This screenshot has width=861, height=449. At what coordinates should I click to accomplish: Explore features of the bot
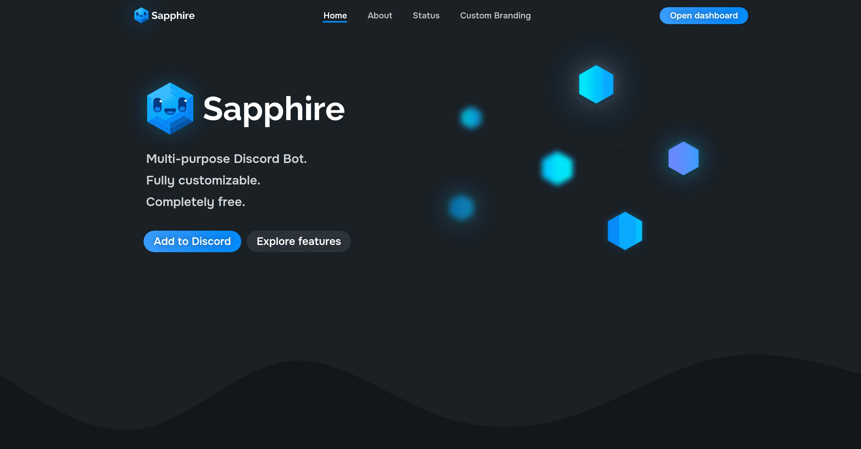(299, 241)
